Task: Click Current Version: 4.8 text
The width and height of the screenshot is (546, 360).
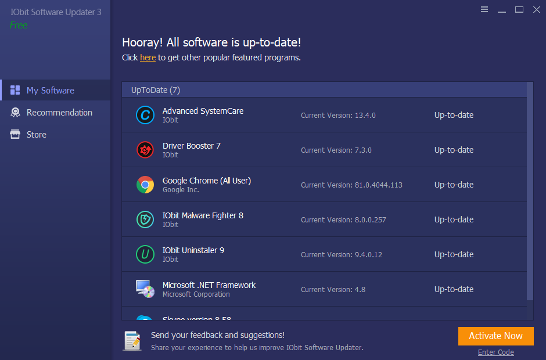Action: 333,289
